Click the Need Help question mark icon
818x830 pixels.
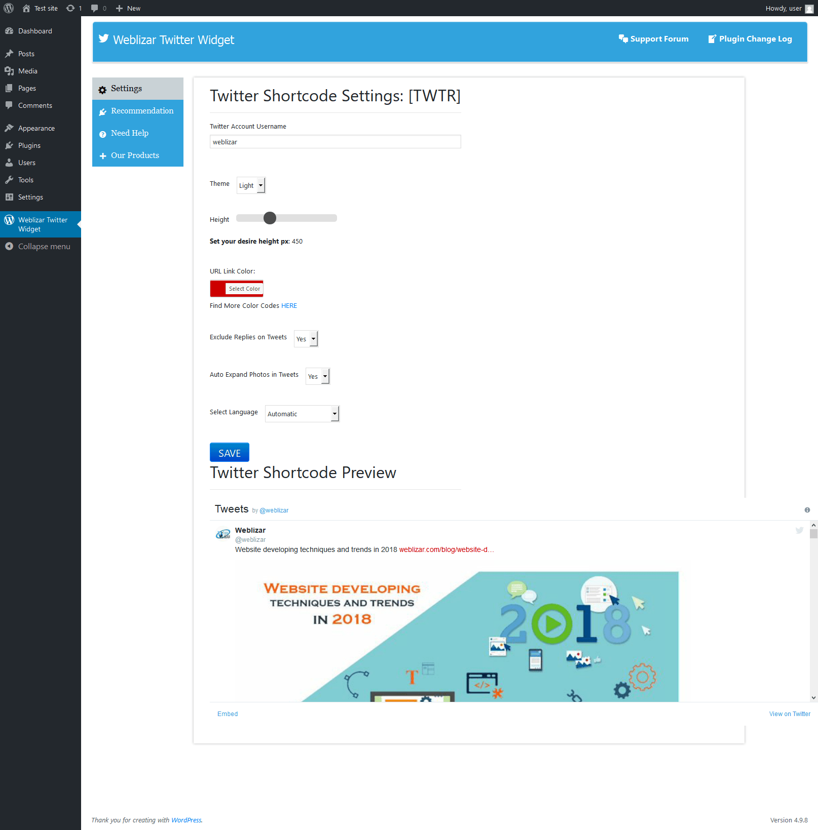tap(102, 134)
